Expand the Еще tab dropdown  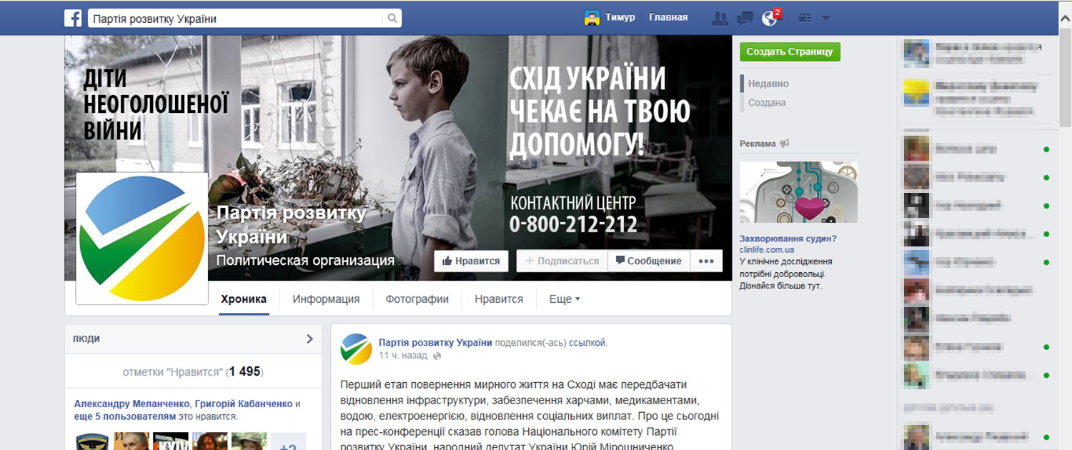564,299
